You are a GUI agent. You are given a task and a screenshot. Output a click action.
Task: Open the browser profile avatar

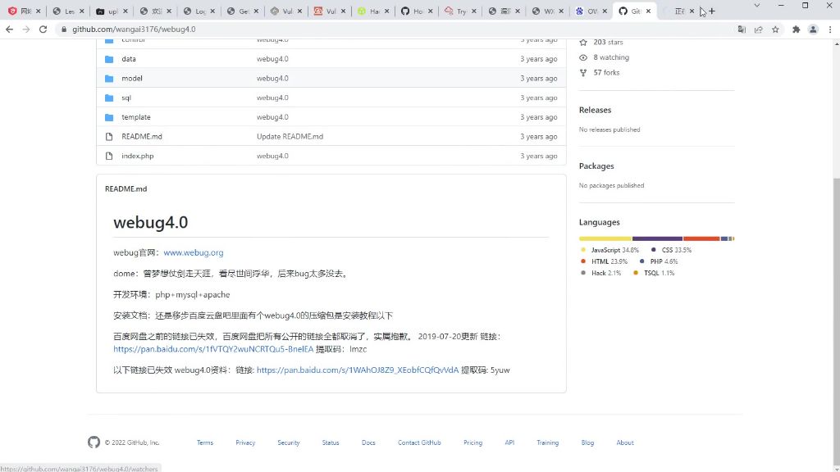tap(813, 29)
